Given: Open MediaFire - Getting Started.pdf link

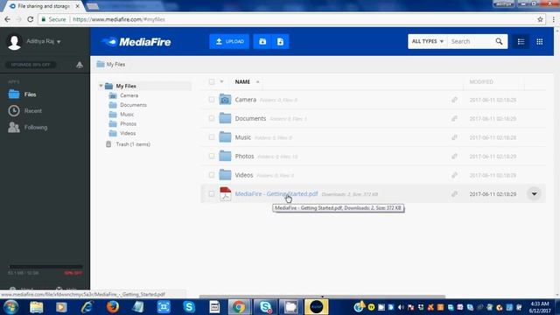Looking at the screenshot, I should pyautogui.click(x=276, y=194).
